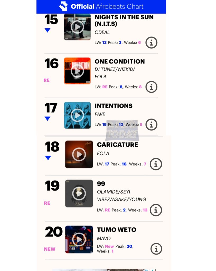Viewport: 216px width, 271px height.
Task: Play the 99 track preview
Action: click(79, 193)
